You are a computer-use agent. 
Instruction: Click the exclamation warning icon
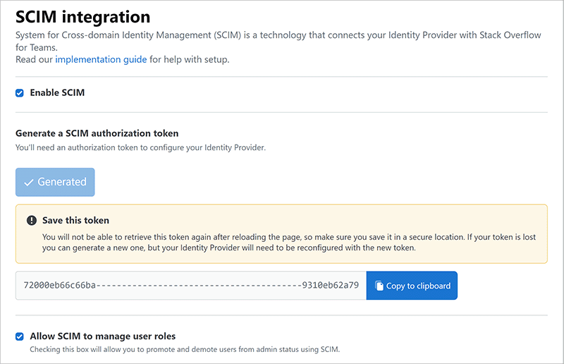[32, 221]
